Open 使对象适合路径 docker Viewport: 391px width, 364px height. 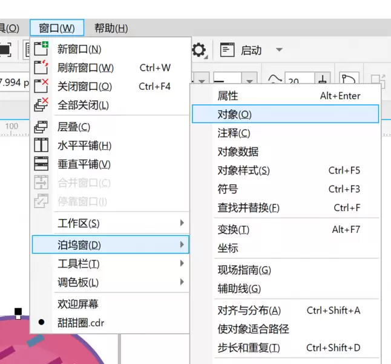coord(286,329)
